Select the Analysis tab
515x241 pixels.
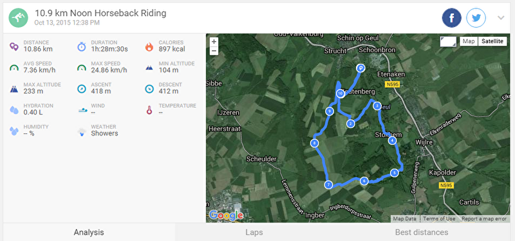click(89, 233)
